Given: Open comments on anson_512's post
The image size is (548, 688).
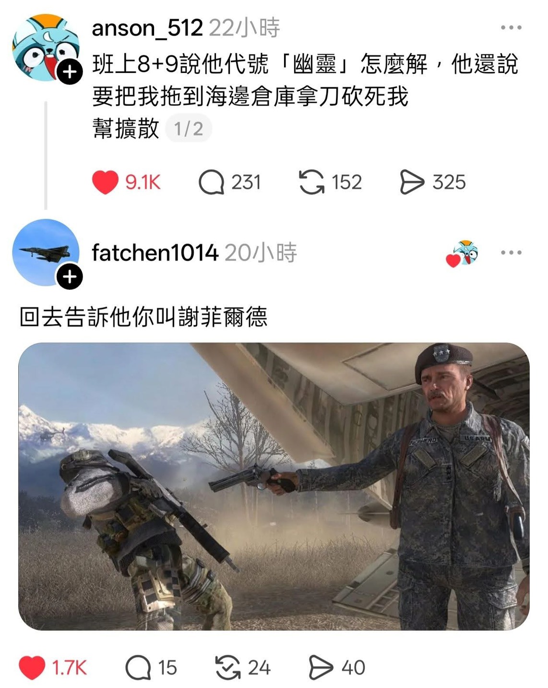Looking at the screenshot, I should 211,183.
